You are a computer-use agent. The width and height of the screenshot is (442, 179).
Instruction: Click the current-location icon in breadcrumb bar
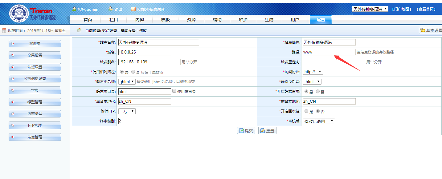pyautogui.click(x=80, y=30)
